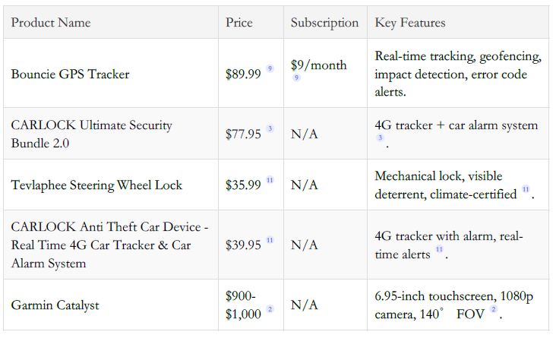Click citation 11 beside $35.99 price

(270, 181)
